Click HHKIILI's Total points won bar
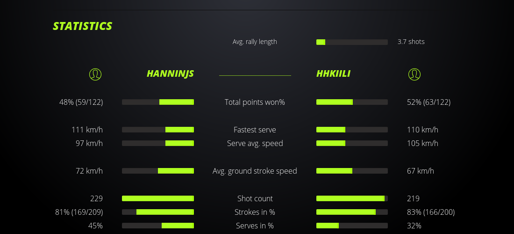Screen dimensions: 514x234 coord(352,102)
